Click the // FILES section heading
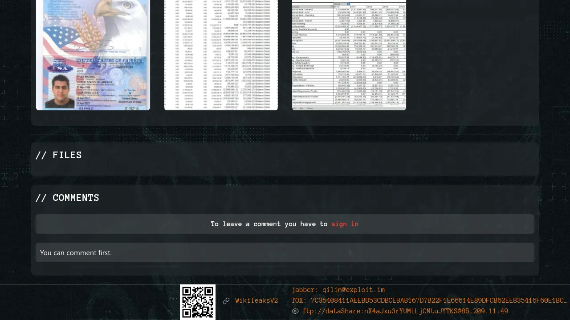Screen dimensions: 570x320 pyautogui.click(x=58, y=155)
